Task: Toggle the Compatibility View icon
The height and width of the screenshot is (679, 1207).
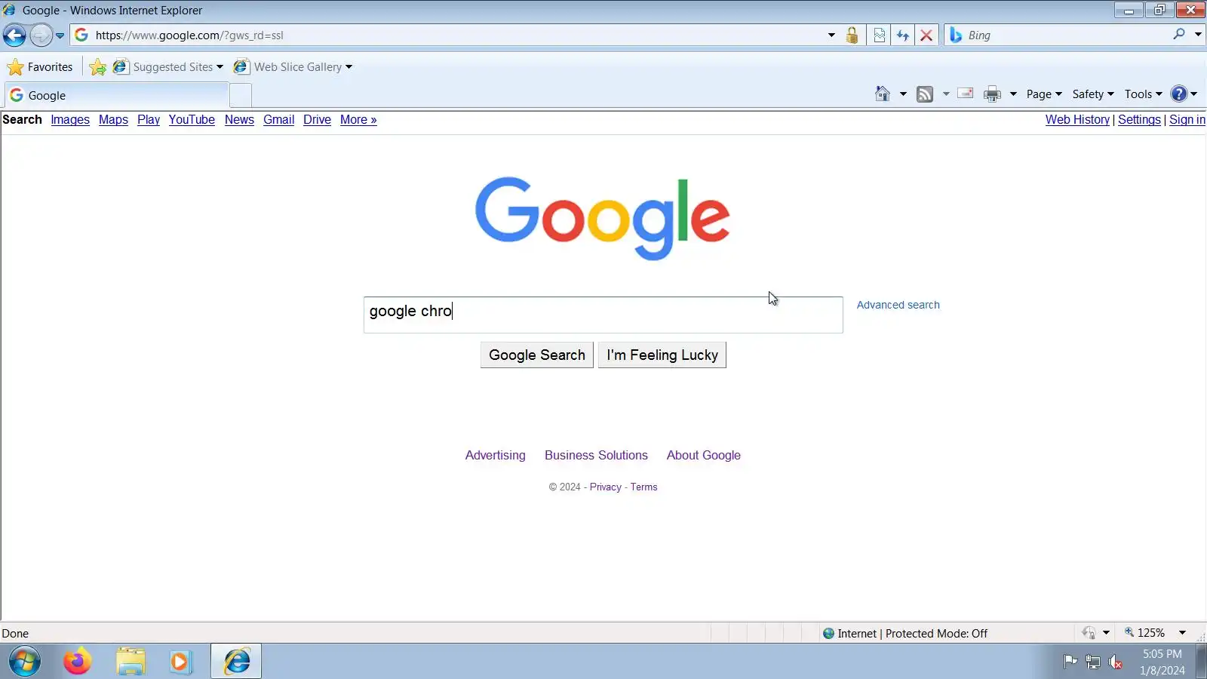Action: (879, 35)
